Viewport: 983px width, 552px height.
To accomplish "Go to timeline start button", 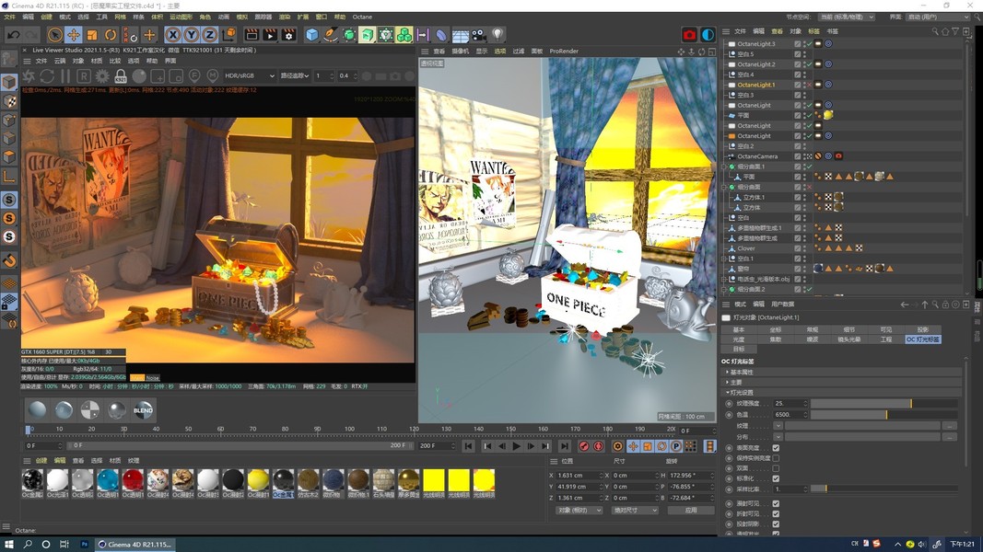I will (468, 446).
